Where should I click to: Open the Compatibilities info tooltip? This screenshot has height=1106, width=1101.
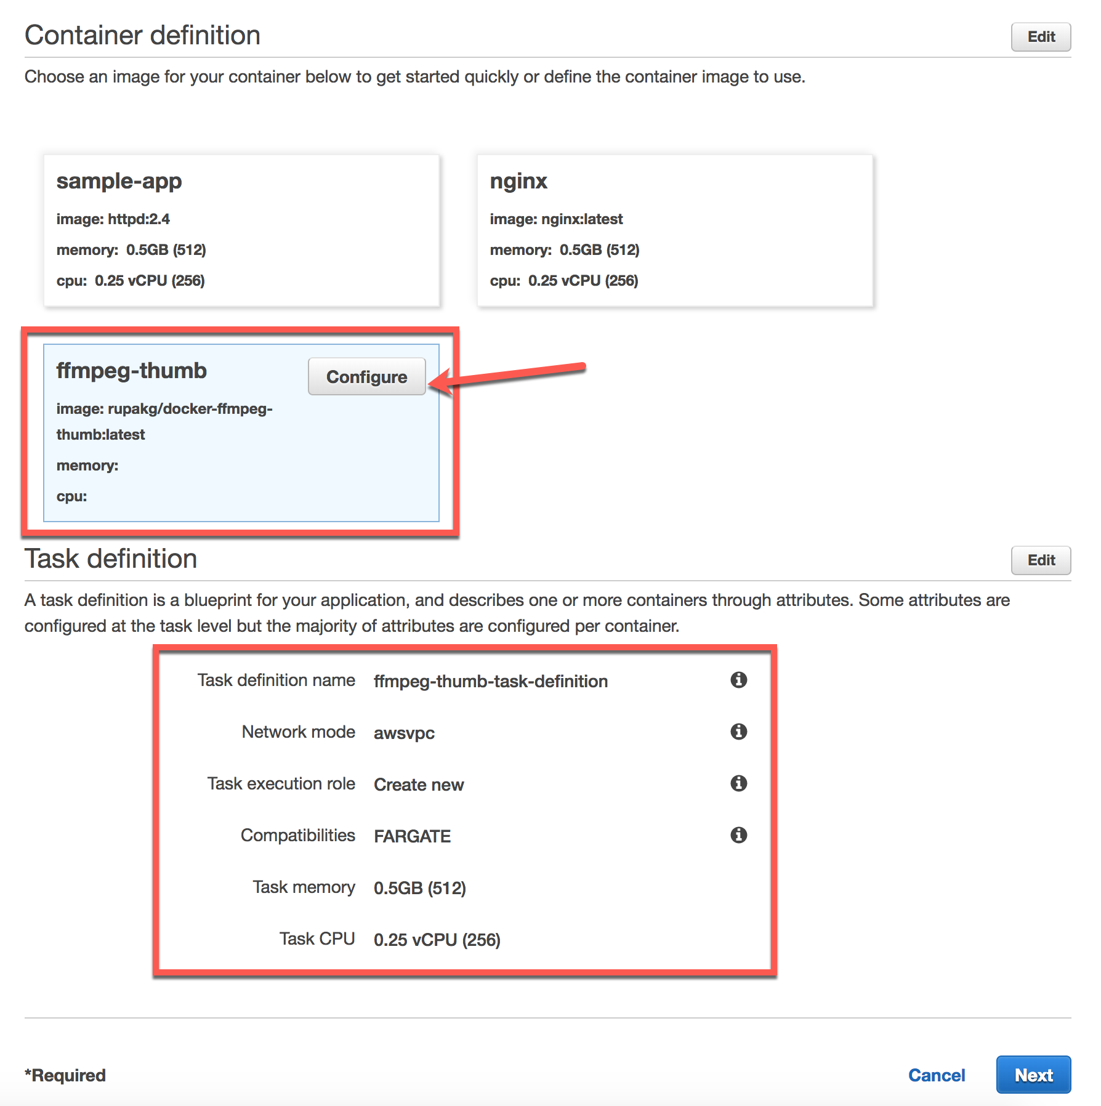(x=738, y=835)
